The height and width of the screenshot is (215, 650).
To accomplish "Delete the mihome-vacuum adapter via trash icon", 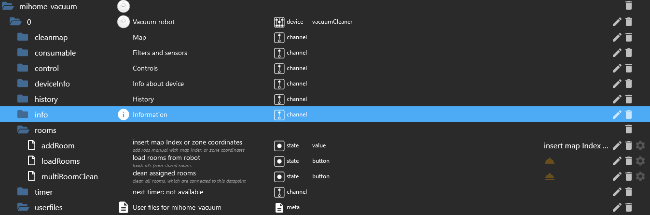I will [x=629, y=5].
